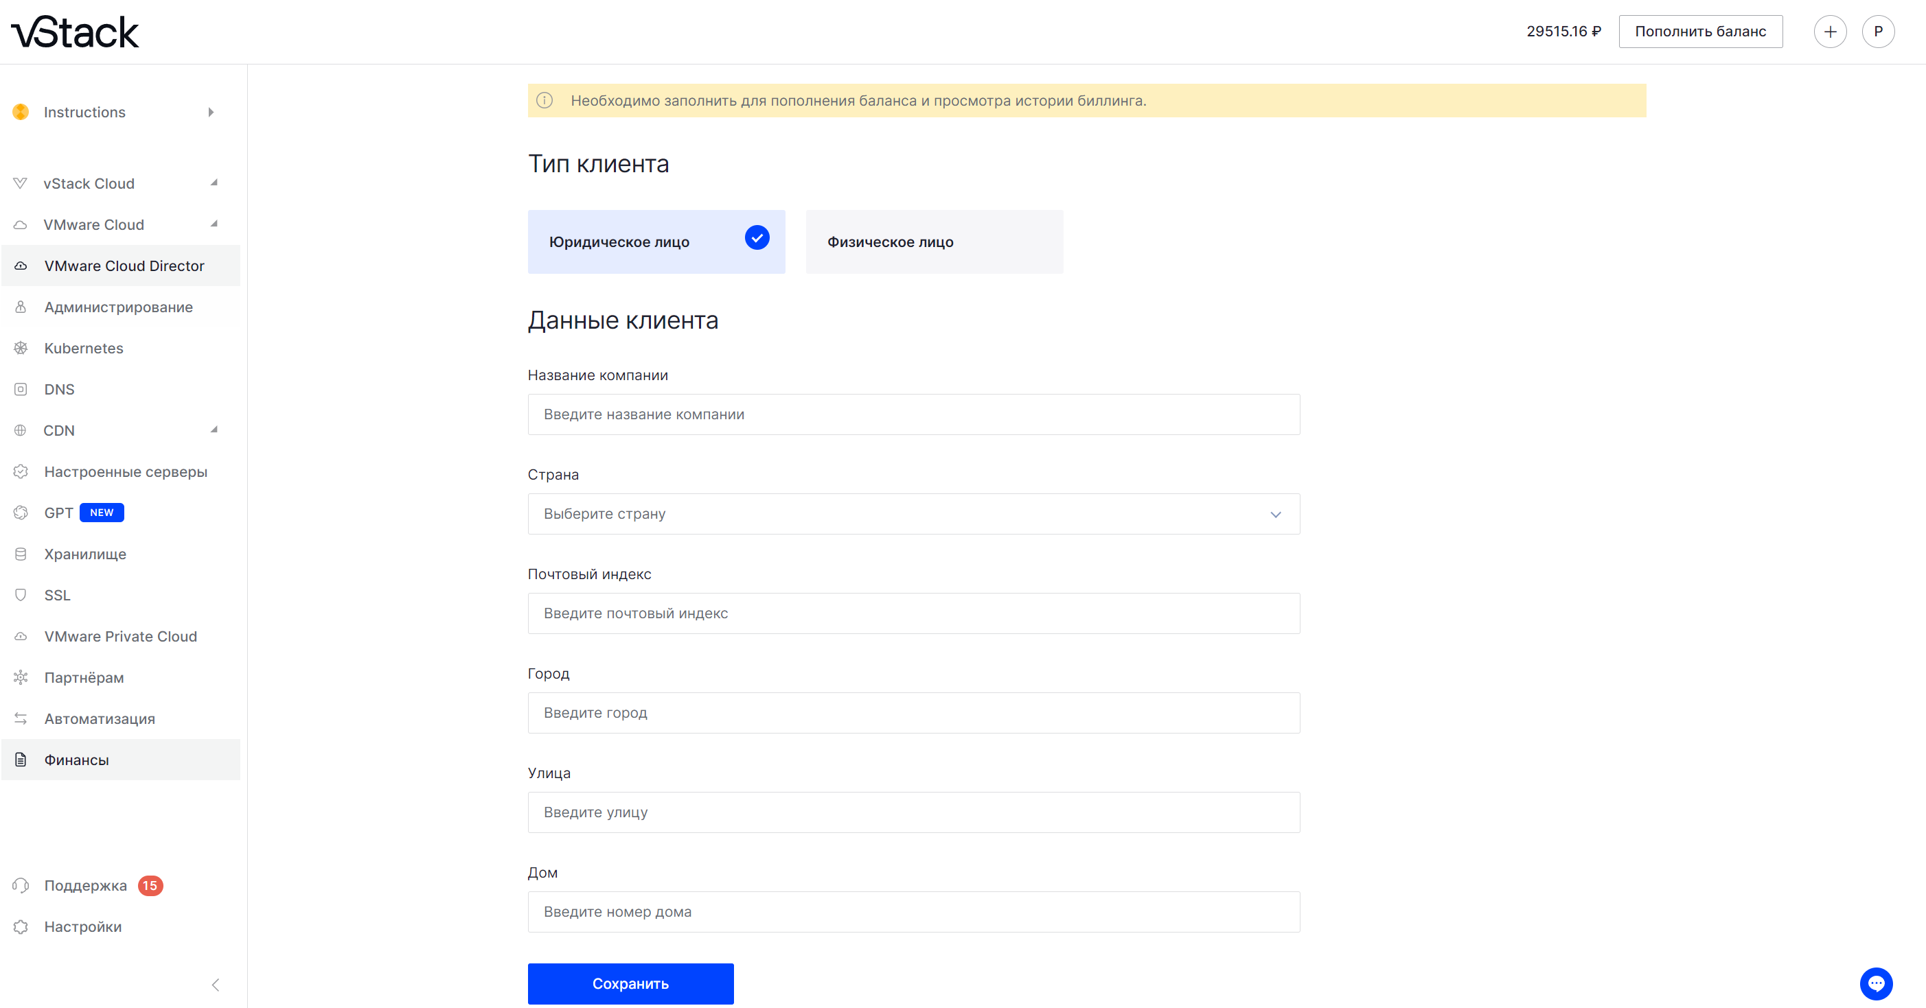Go to Kubernetes section
1926x1008 pixels.
121,347
